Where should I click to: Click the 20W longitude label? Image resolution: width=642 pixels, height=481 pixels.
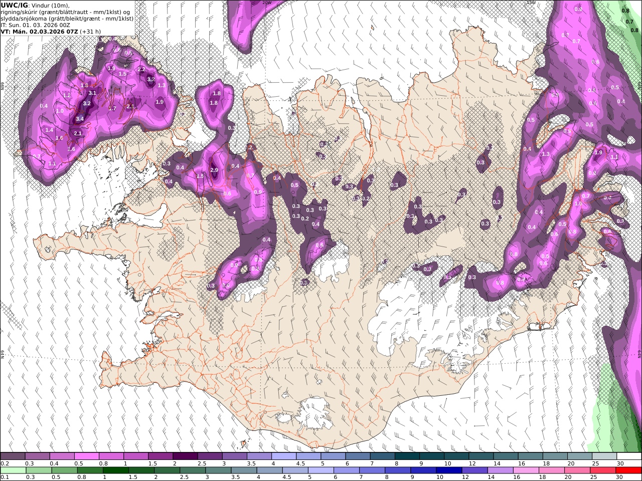(267, 3)
